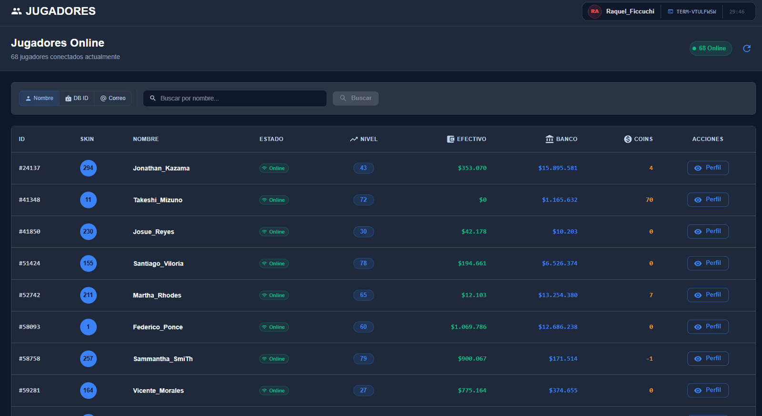This screenshot has width=762, height=416.
Task: Click coins value -1
Action: (x=650, y=359)
